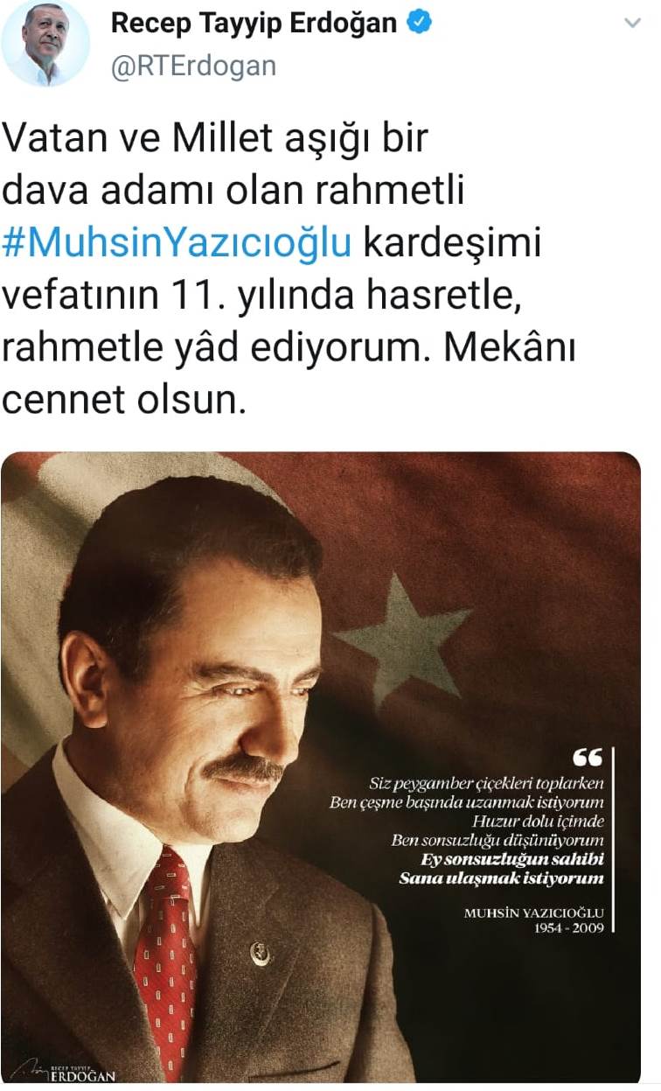Click the blue verified badge
The width and height of the screenshot is (661, 1091).
click(421, 24)
